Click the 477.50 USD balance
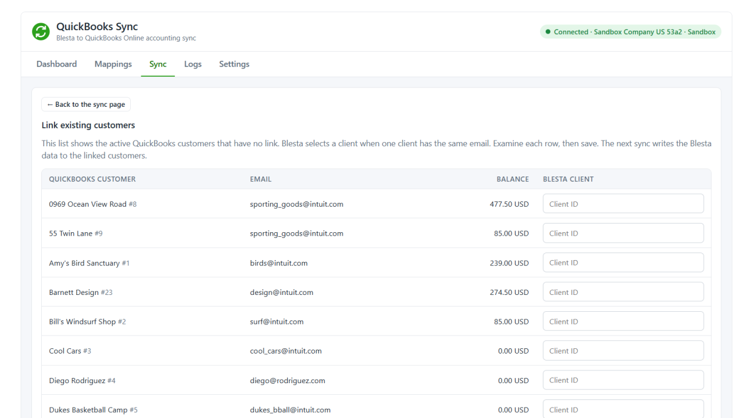The image size is (744, 418). tap(509, 204)
